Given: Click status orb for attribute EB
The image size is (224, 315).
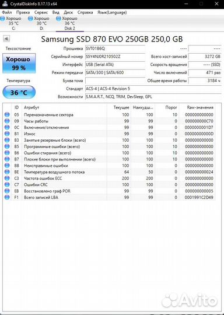Looking at the screenshot, I should (7, 191).
